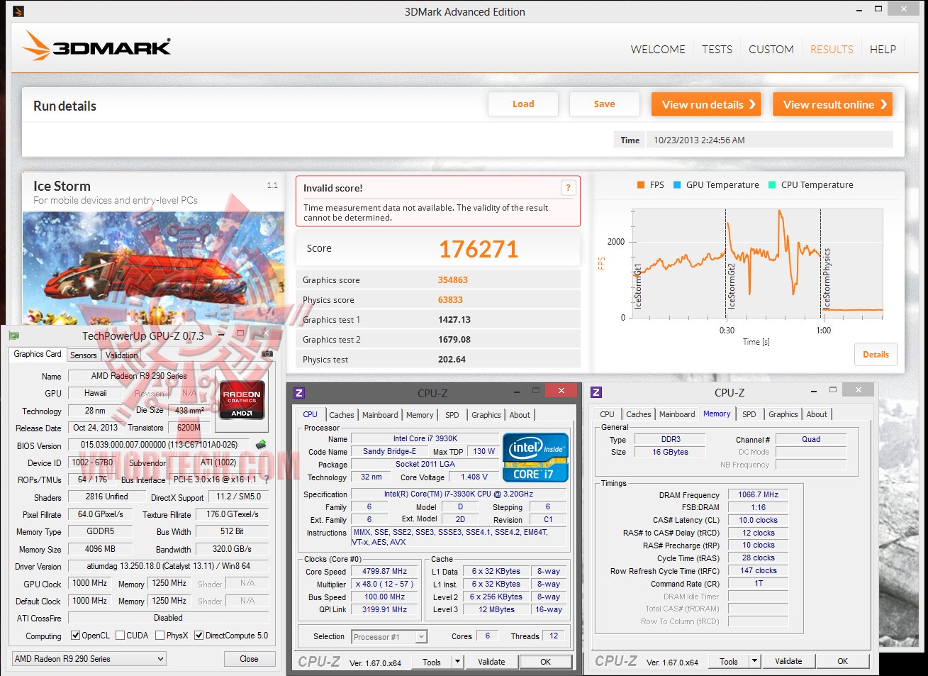
Task: Click the 3DMark app icon in the title bar
Action: [18, 11]
